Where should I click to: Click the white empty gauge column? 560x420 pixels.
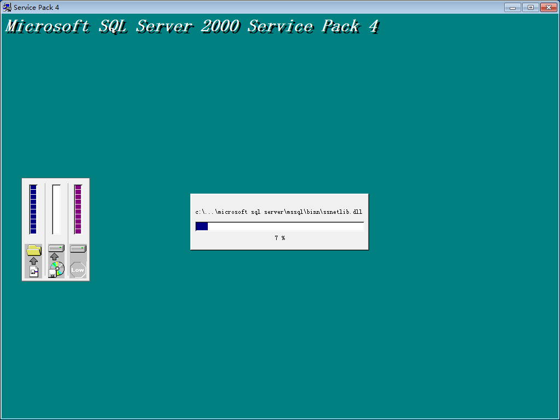tap(55, 208)
